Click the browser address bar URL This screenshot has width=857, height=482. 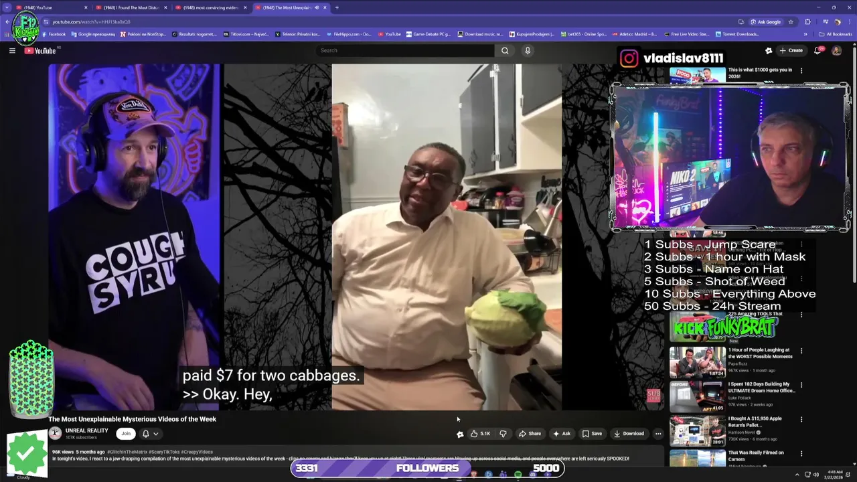[x=92, y=21]
